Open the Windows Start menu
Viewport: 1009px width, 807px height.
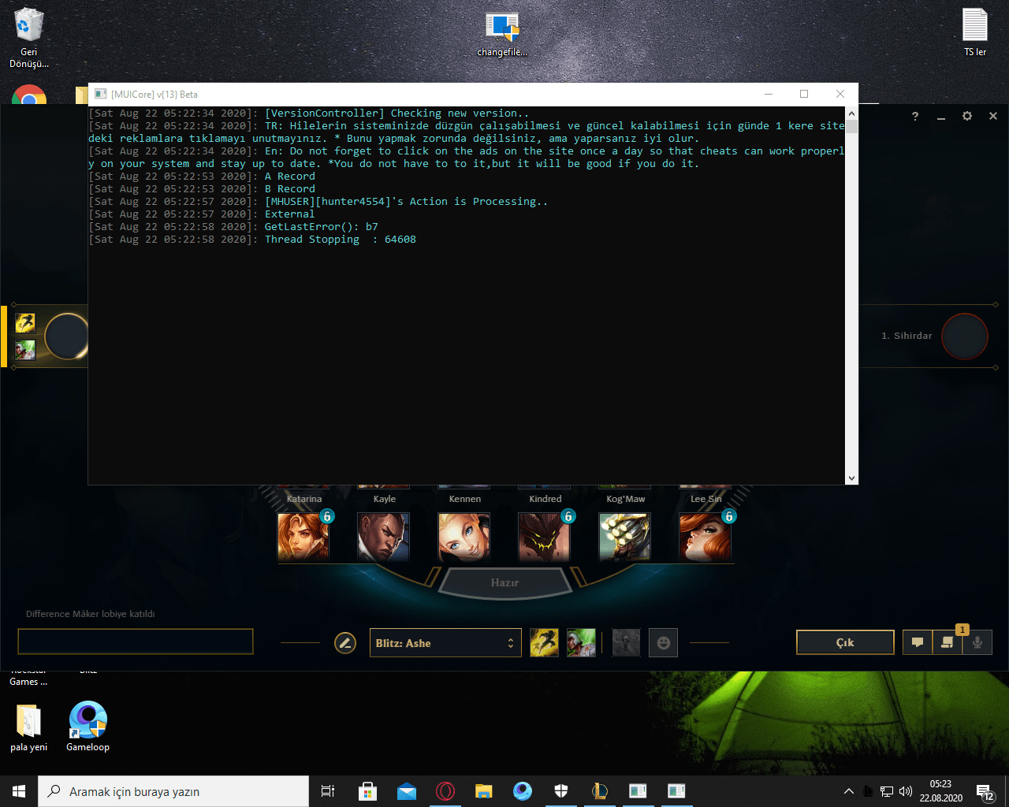(19, 791)
